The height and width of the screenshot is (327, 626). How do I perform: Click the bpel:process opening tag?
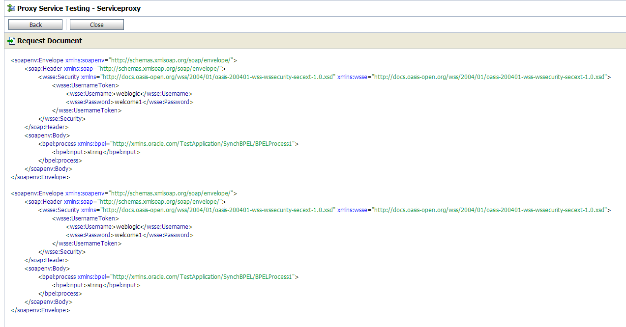pyautogui.click(x=57, y=143)
